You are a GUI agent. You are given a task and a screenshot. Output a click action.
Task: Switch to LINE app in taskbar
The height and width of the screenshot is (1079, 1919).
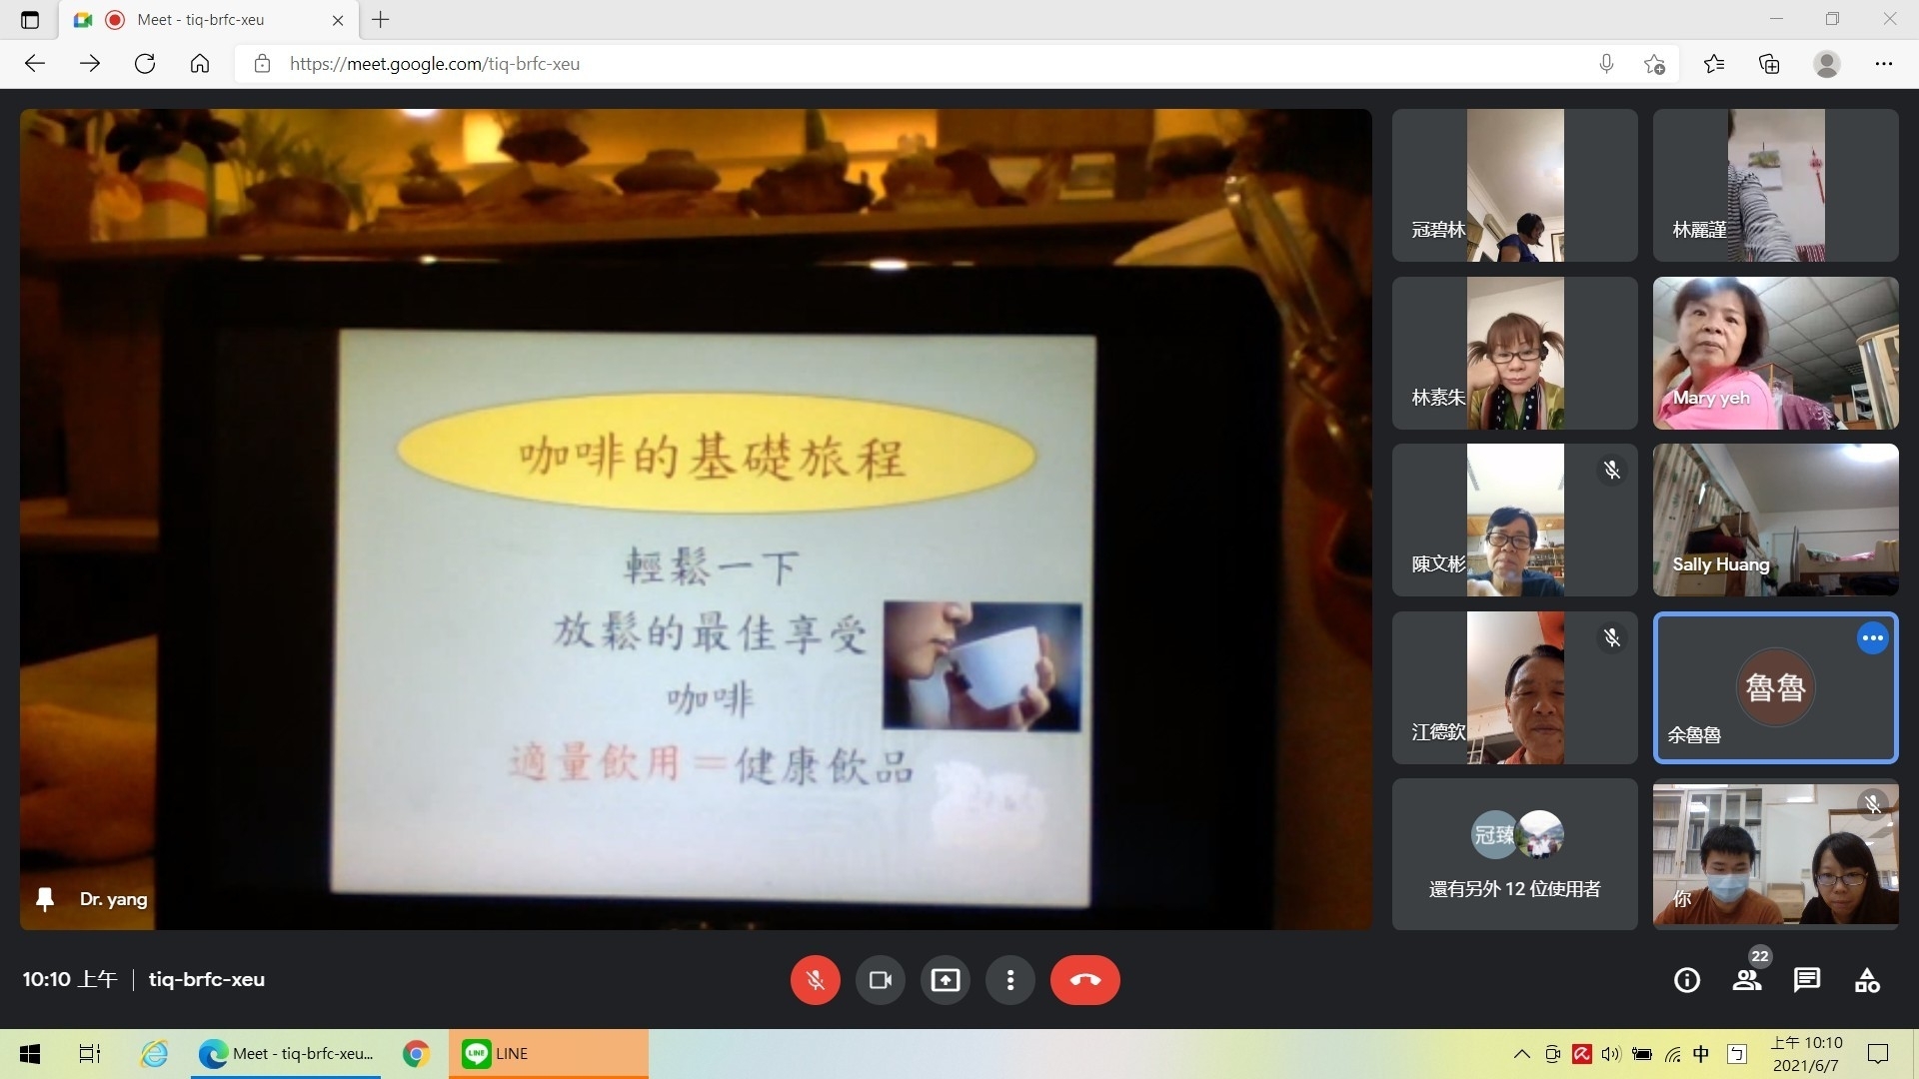[x=548, y=1054]
